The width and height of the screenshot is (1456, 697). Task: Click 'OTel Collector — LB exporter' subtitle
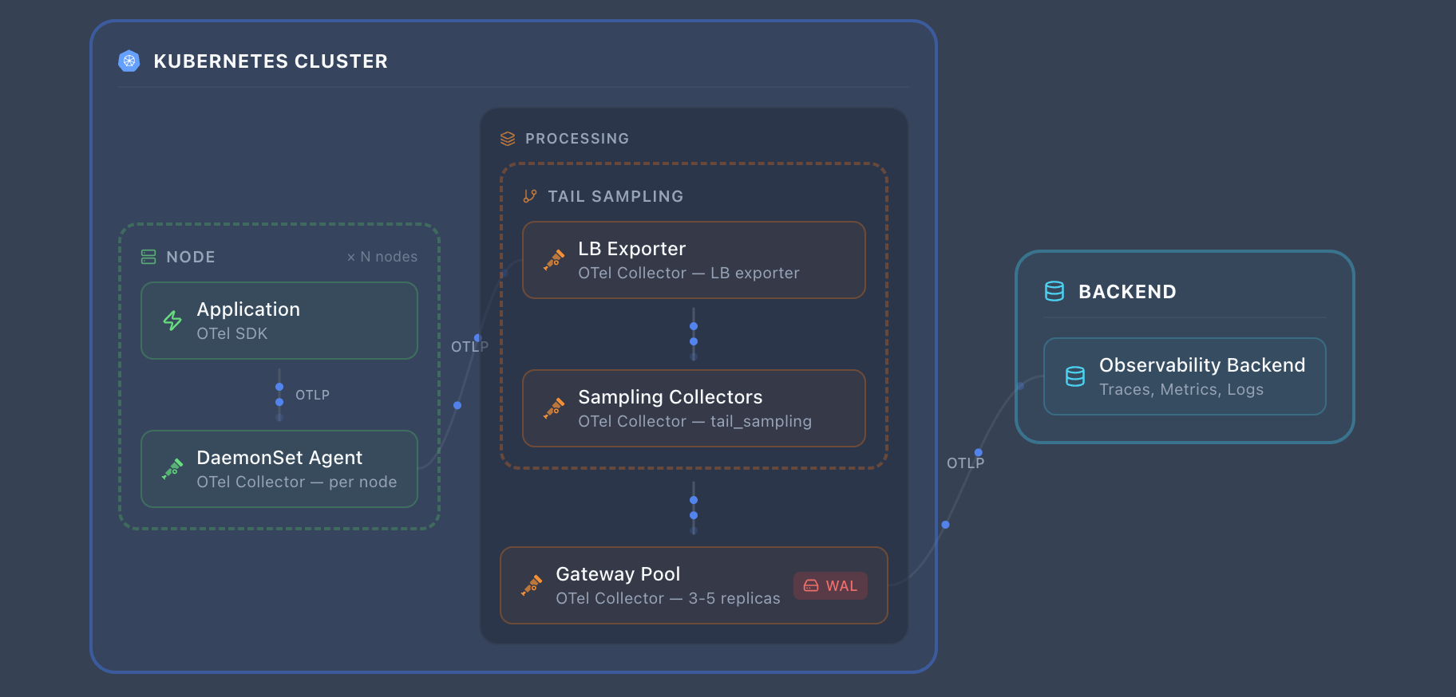pyautogui.click(x=689, y=273)
